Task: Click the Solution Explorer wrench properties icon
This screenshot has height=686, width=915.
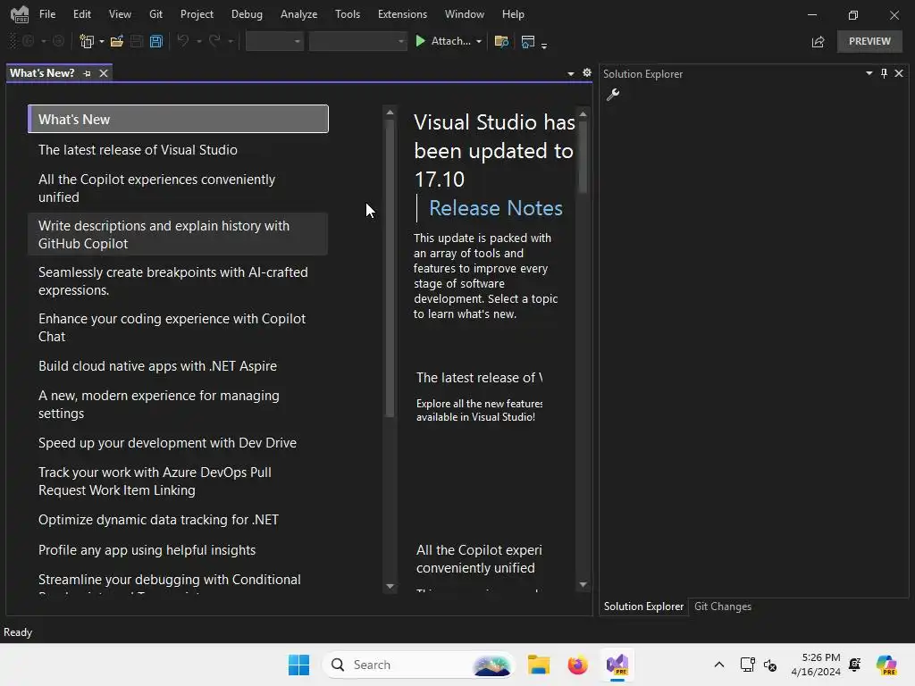Action: point(613,95)
